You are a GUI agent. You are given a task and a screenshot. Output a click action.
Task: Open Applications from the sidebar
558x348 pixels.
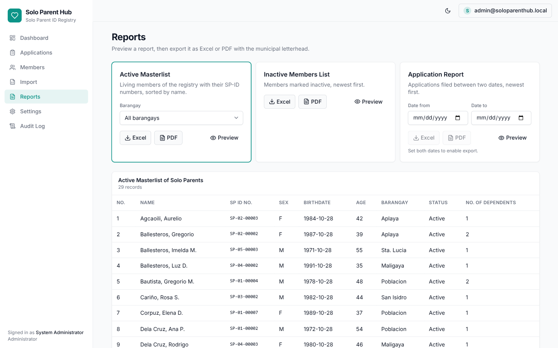tap(46, 53)
